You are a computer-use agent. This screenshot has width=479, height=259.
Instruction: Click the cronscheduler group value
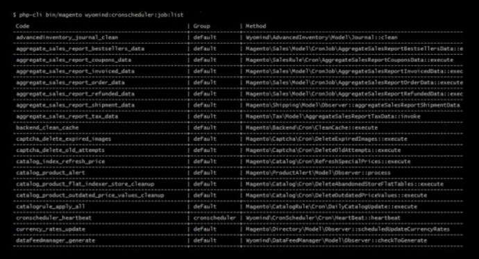pos(215,218)
